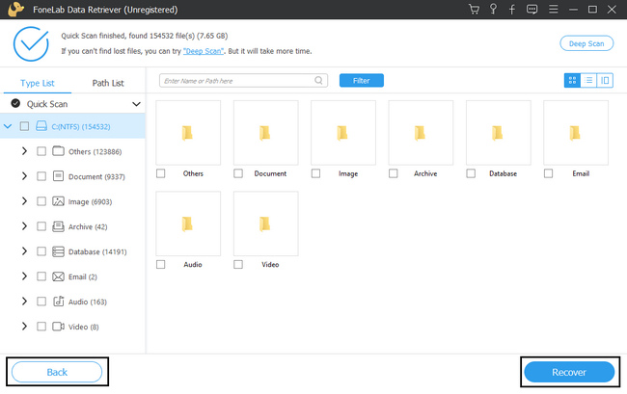Tick checkbox under Video folder thumbnail

(x=238, y=264)
